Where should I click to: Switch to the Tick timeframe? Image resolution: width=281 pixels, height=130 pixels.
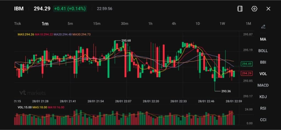(18, 24)
